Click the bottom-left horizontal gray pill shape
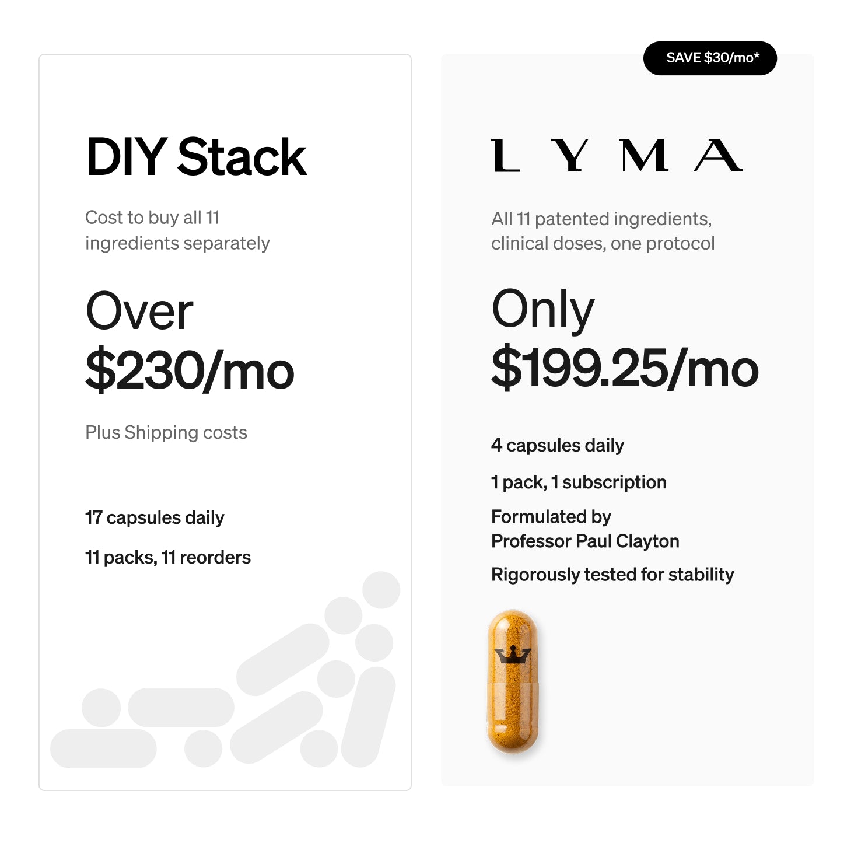This screenshot has height=854, width=854. click(103, 748)
